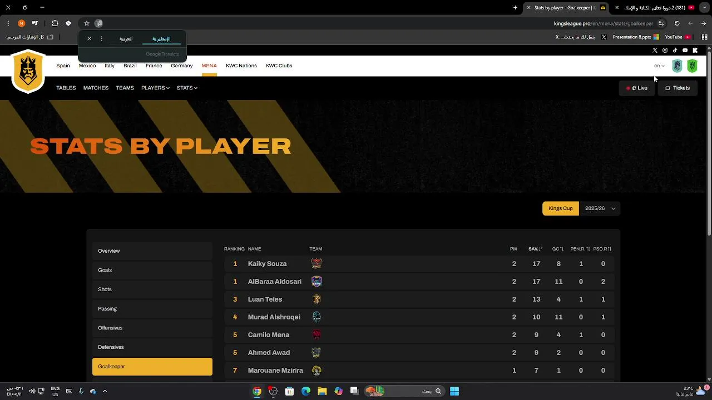
Task: Open the 2025/26 season dropdown
Action: 600,208
